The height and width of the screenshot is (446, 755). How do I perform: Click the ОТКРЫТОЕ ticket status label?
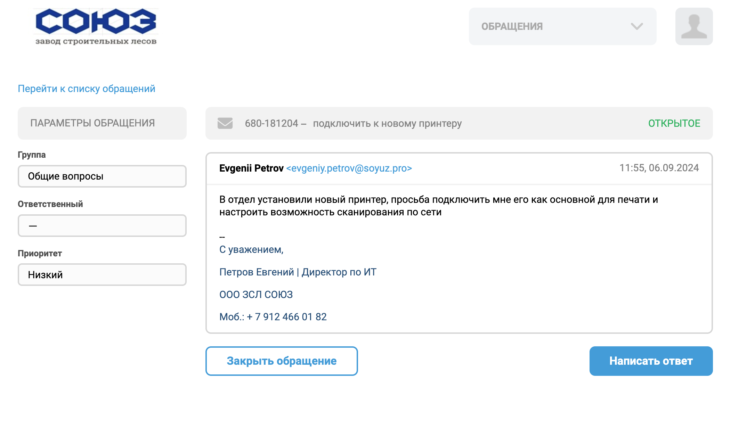coord(674,123)
